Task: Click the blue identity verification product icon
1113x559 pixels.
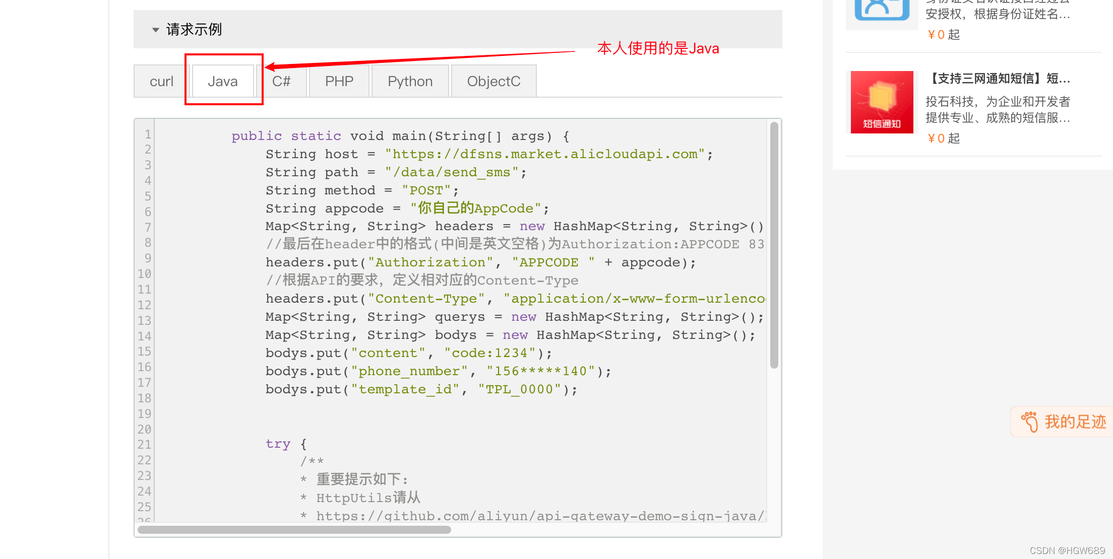Action: coord(882,9)
